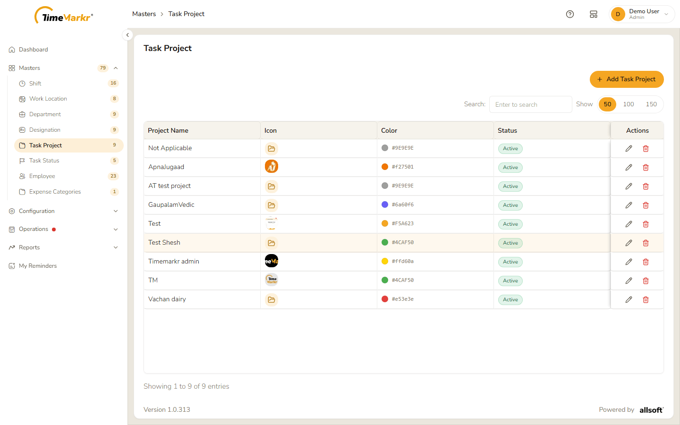
Task: Click the Vachan dairy folder icon
Action: tap(272, 299)
